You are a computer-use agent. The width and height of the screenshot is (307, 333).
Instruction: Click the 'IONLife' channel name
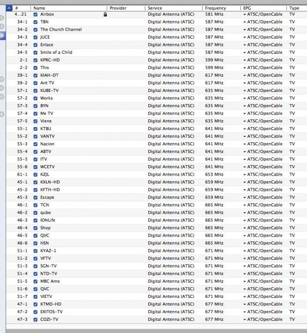point(48,220)
